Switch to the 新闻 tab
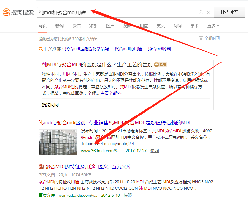 60,26
